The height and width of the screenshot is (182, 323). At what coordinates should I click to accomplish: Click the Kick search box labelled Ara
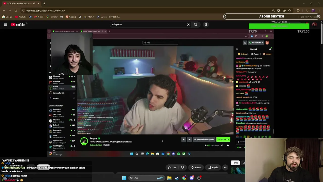(160, 43)
